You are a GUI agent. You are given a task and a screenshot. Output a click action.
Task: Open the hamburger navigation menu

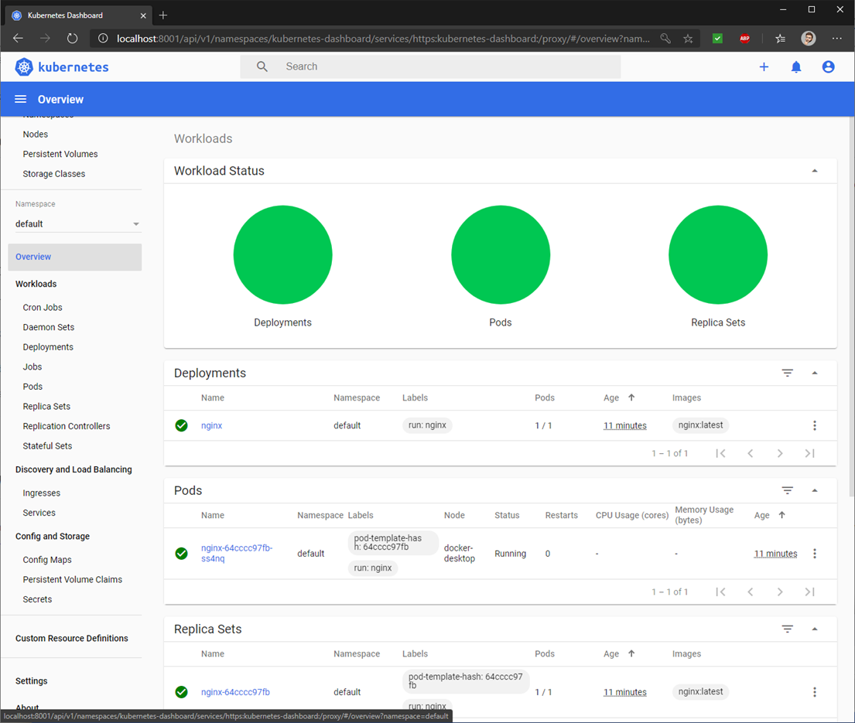click(x=20, y=99)
